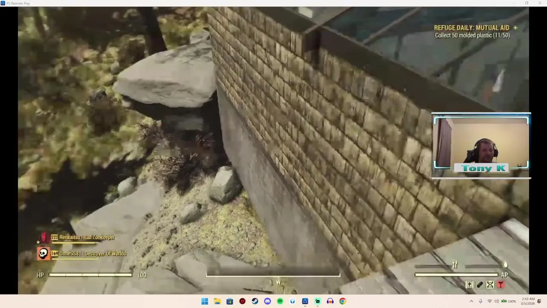Screen dimensions: 547x308
Task: Click the quest marker diamond next to Mutual Aid
Action: 515,28
